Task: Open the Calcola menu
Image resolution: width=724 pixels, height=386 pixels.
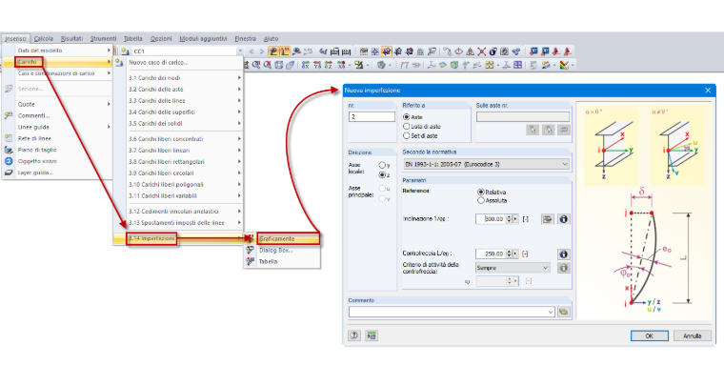Action: [x=44, y=39]
